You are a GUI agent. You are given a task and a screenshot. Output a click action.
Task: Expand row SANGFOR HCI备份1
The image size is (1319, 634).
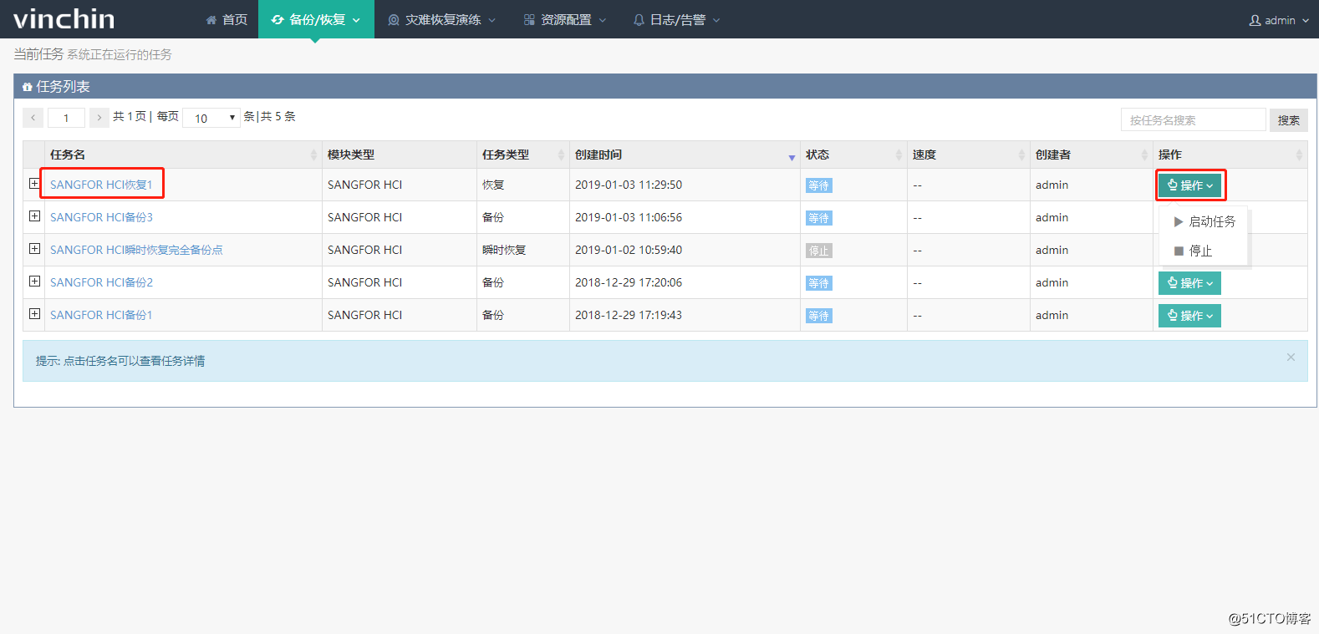point(34,313)
